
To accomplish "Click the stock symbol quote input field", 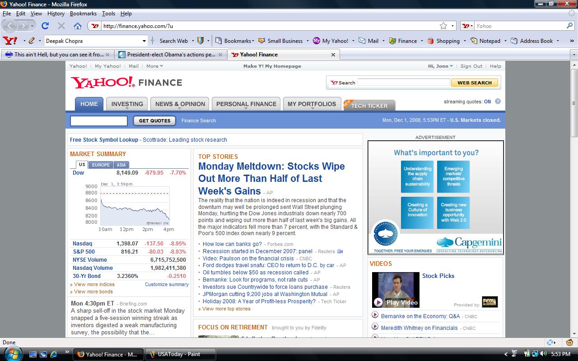I will [x=99, y=120].
